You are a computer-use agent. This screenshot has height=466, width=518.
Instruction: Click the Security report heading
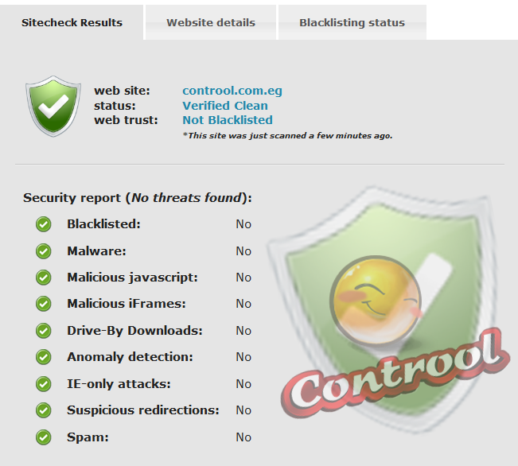(x=137, y=198)
